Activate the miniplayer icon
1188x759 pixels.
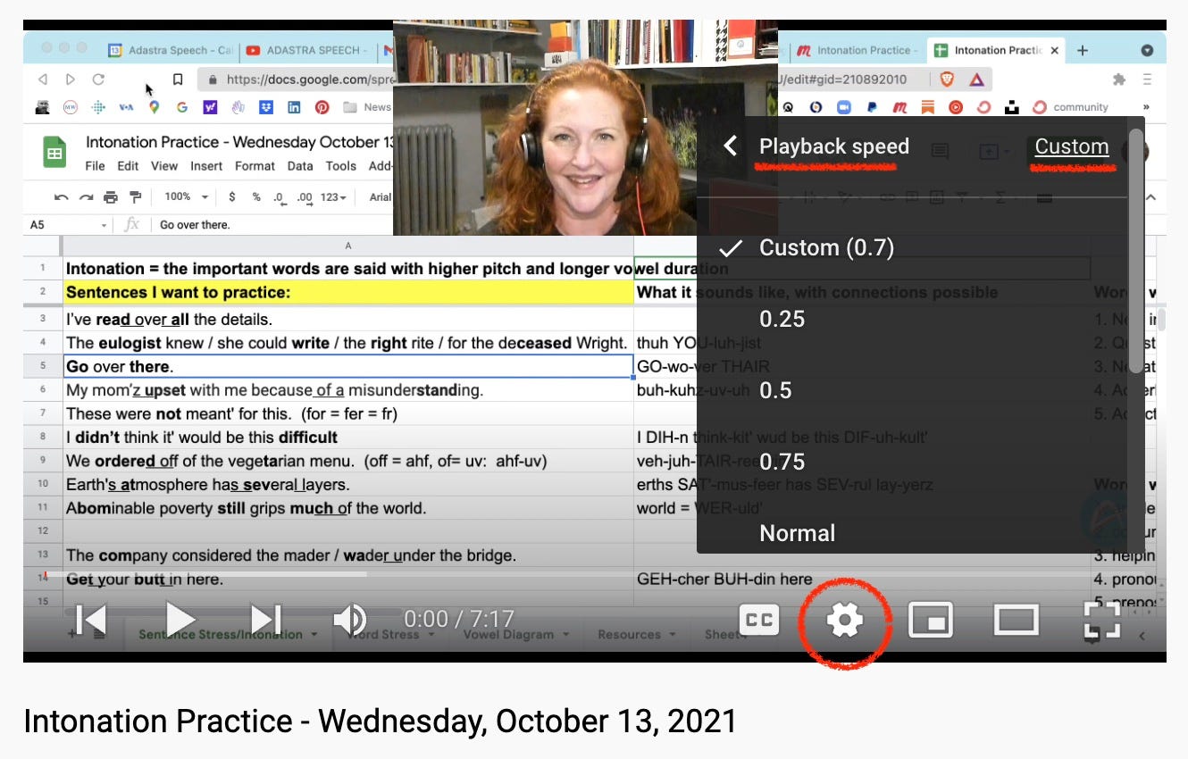tap(930, 618)
